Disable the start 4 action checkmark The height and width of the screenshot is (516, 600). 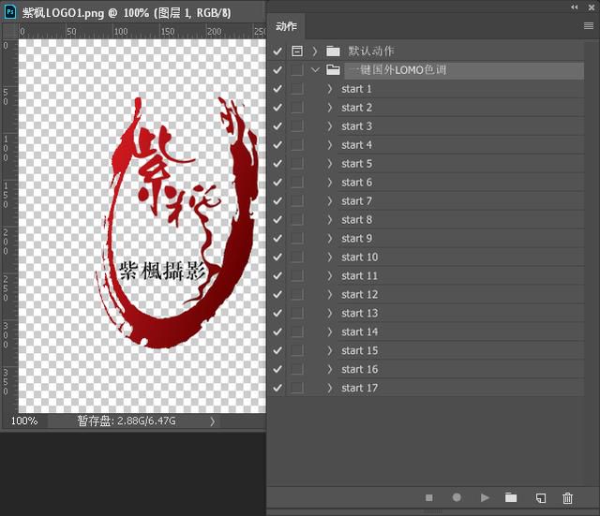pos(277,145)
